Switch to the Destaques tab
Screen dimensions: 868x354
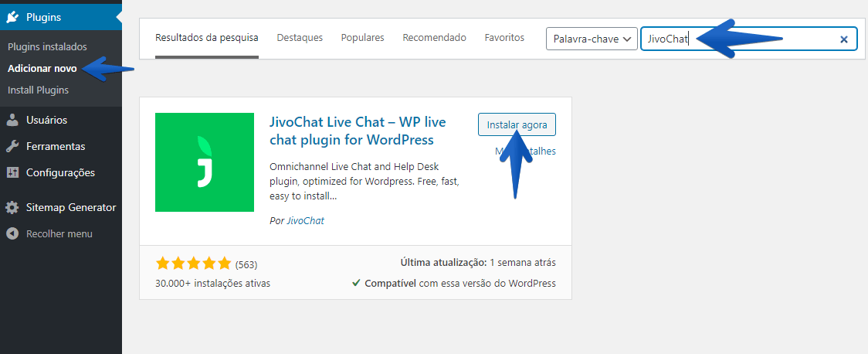[x=300, y=38]
